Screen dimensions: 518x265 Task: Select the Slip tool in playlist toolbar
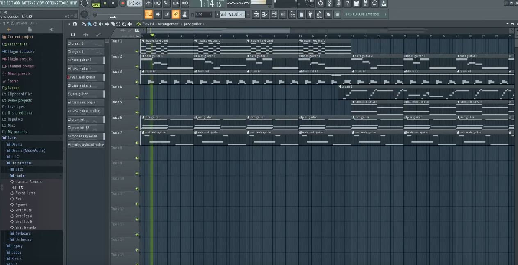pos(107,24)
